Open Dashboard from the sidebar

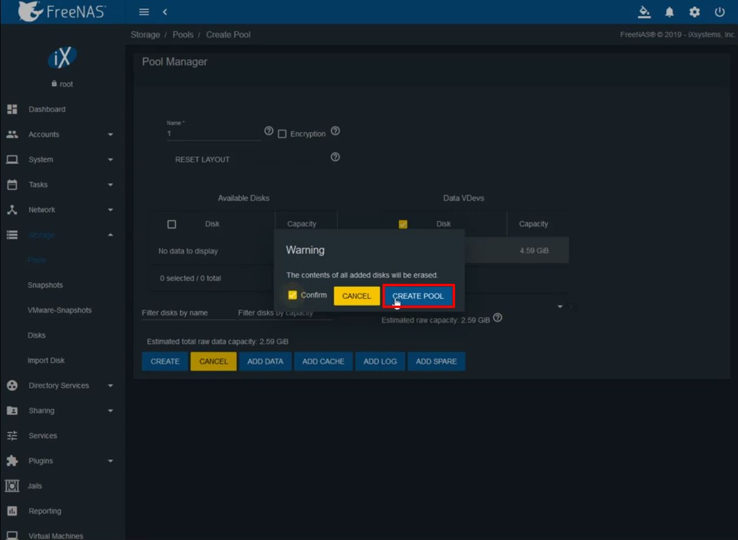[47, 110]
